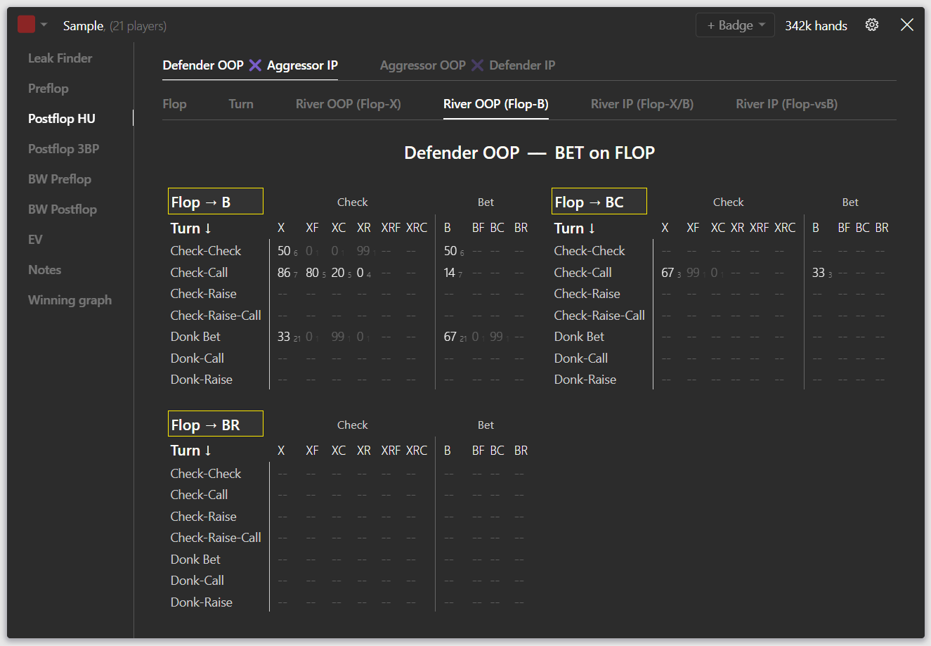Open the Postflop 3BP section
Image resolution: width=931 pixels, height=646 pixels.
coord(63,149)
